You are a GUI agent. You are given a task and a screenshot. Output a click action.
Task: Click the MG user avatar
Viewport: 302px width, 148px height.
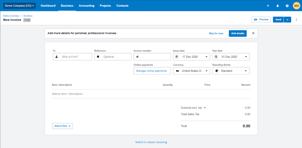297,6
